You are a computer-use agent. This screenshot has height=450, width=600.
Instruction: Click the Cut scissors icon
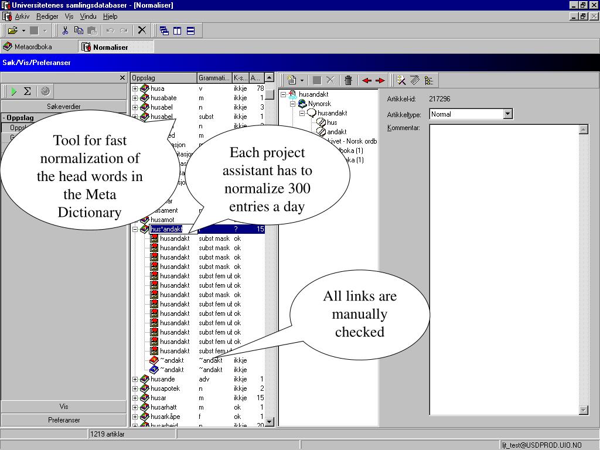point(65,30)
